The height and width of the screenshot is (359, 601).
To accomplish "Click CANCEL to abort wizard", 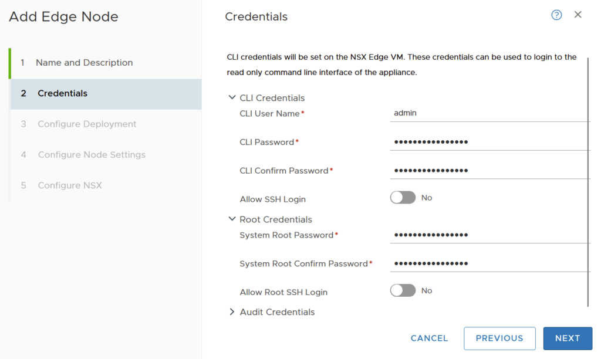I will tap(429, 338).
